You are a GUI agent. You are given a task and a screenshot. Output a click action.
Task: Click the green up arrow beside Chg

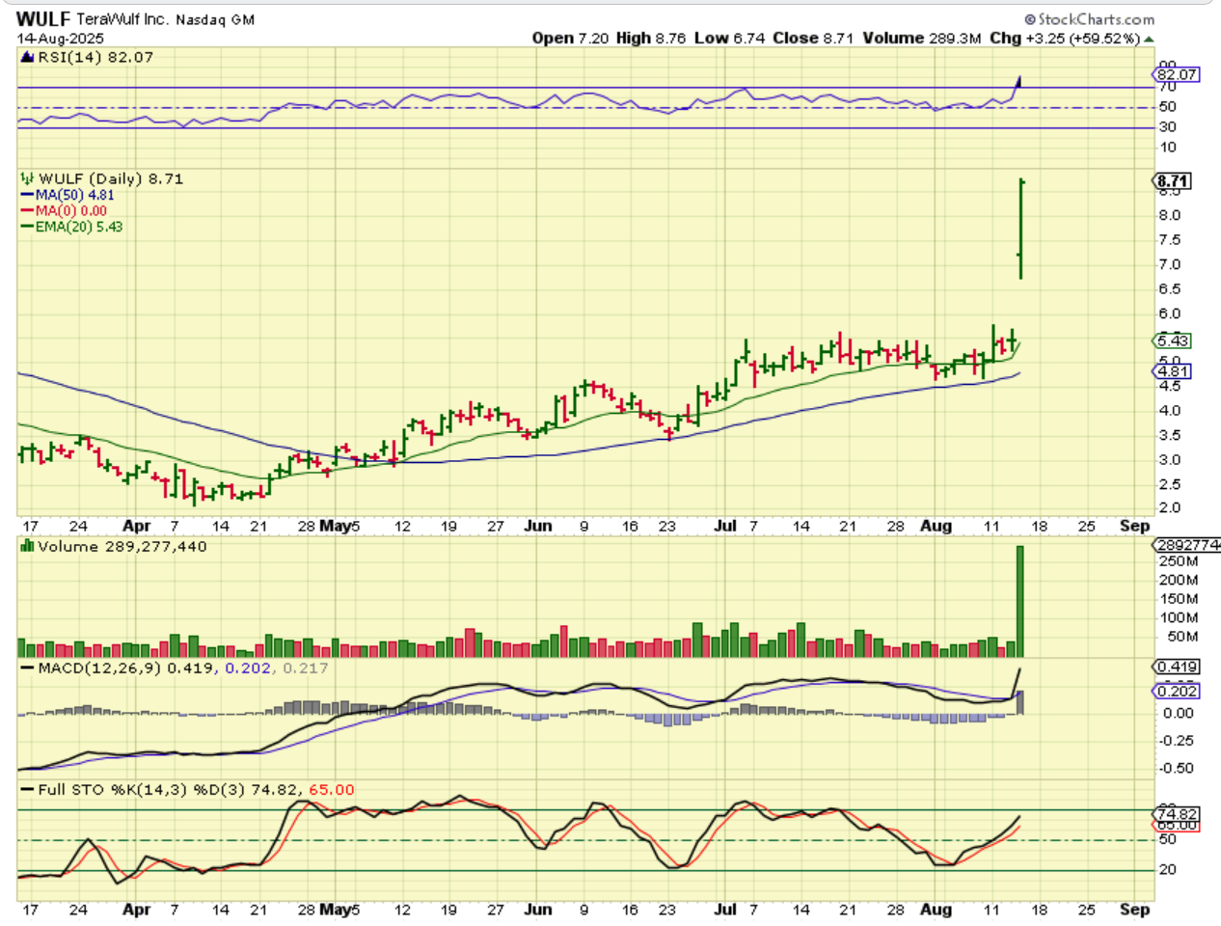pyautogui.click(x=1149, y=40)
